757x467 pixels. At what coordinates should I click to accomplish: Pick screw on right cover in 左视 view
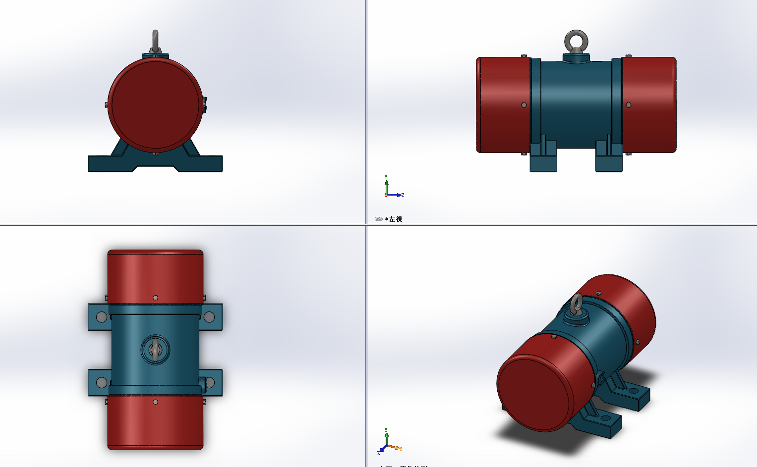629,105
